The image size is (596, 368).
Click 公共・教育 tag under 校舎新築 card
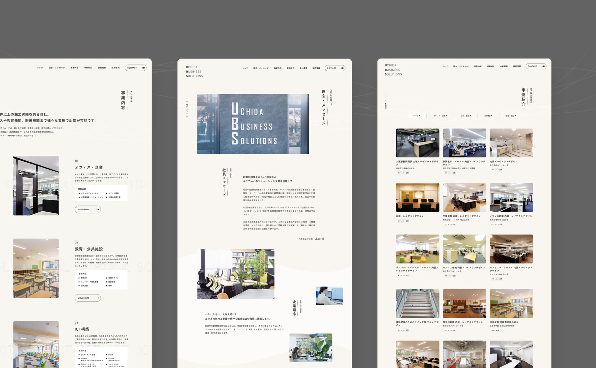click(x=495, y=331)
